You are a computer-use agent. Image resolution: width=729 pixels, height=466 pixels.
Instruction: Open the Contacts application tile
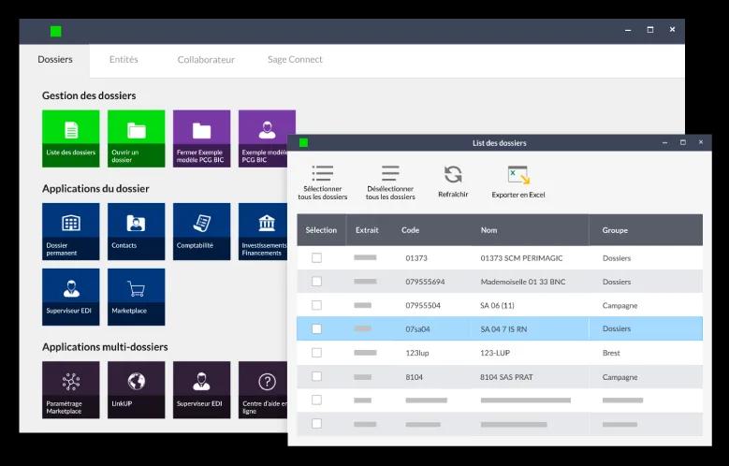[x=137, y=232]
